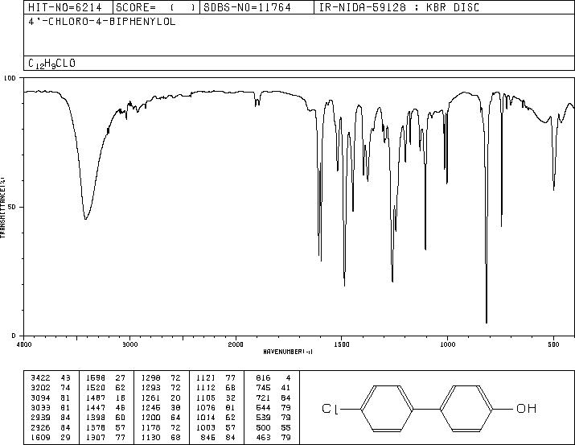Image resolution: width=575 pixels, height=445 pixels.
Task: Select peak table entry 2939
Action: pyautogui.click(x=40, y=418)
